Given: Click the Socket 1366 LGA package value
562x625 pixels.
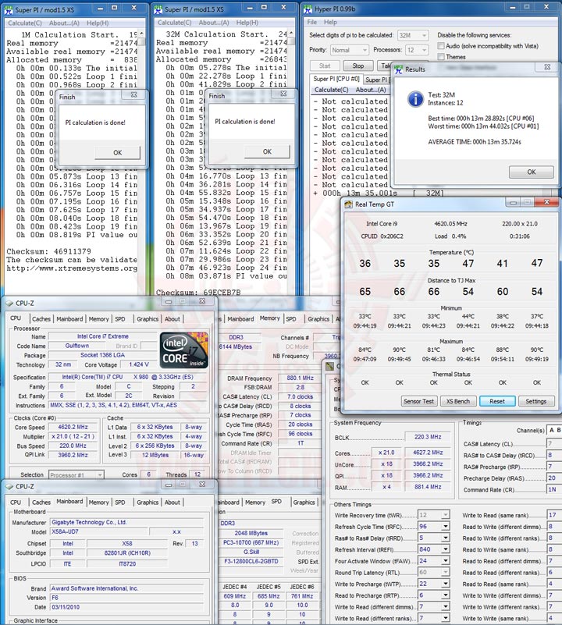Looking at the screenshot, I should pyautogui.click(x=103, y=355).
